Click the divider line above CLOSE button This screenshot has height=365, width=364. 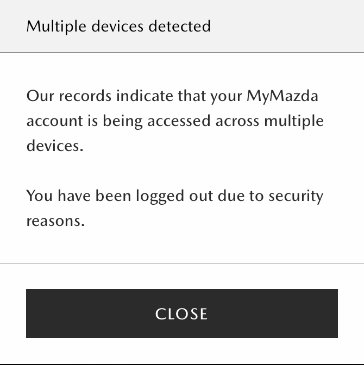[182, 263]
